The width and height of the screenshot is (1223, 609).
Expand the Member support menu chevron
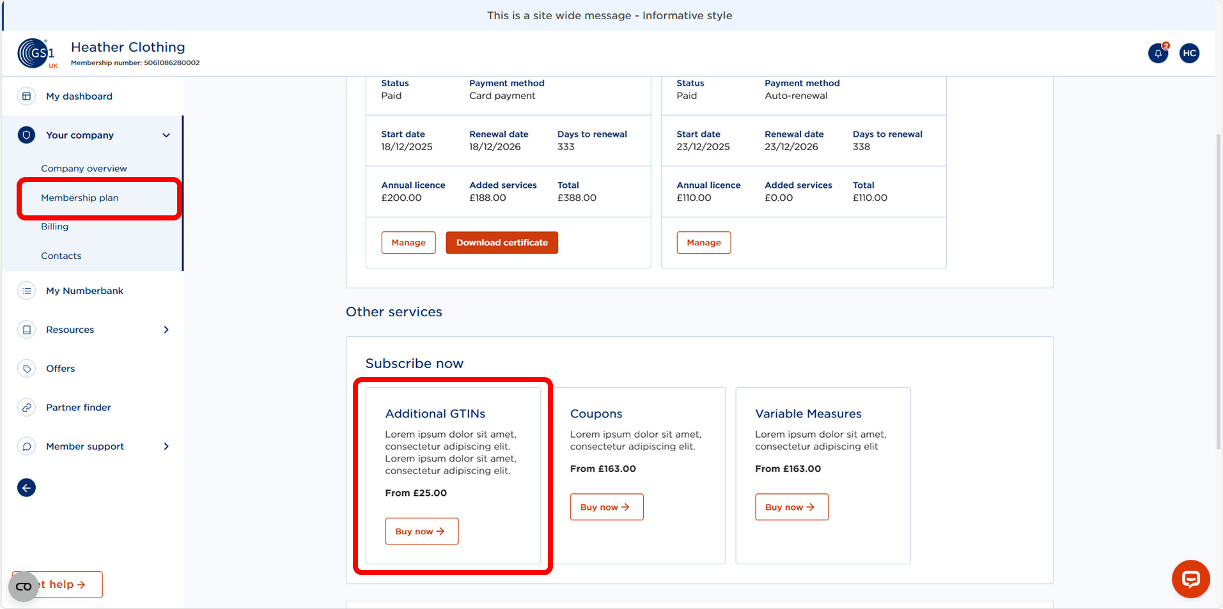tap(166, 446)
